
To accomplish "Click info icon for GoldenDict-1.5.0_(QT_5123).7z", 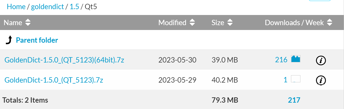I will click(321, 80).
